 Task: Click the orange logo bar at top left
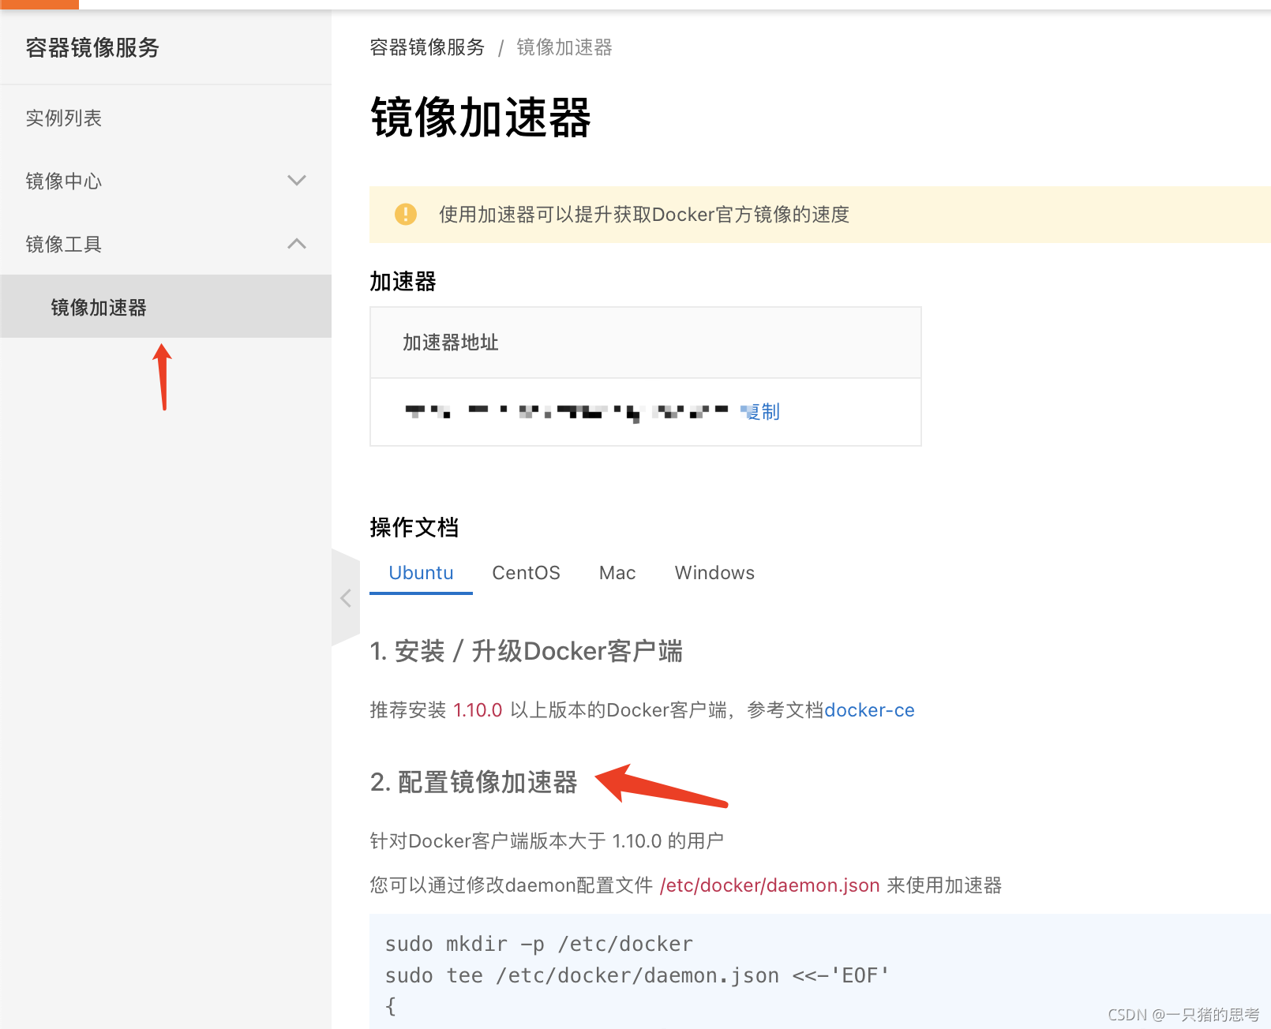click(x=39, y=6)
